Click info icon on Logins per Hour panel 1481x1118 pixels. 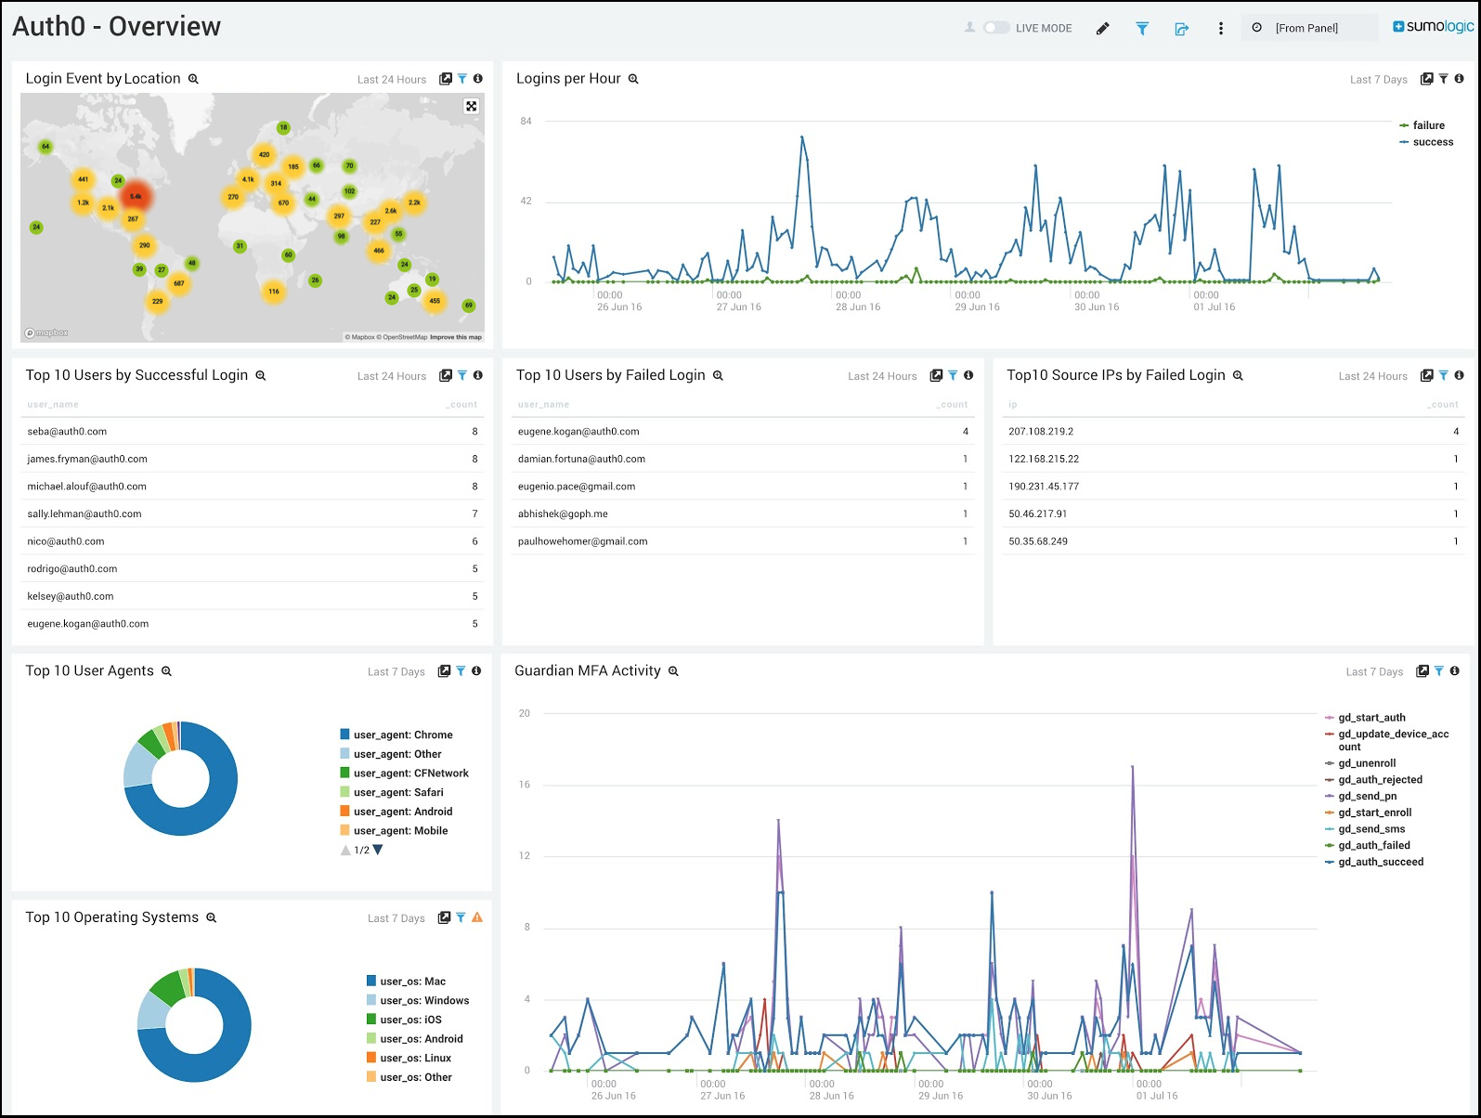tap(1459, 79)
